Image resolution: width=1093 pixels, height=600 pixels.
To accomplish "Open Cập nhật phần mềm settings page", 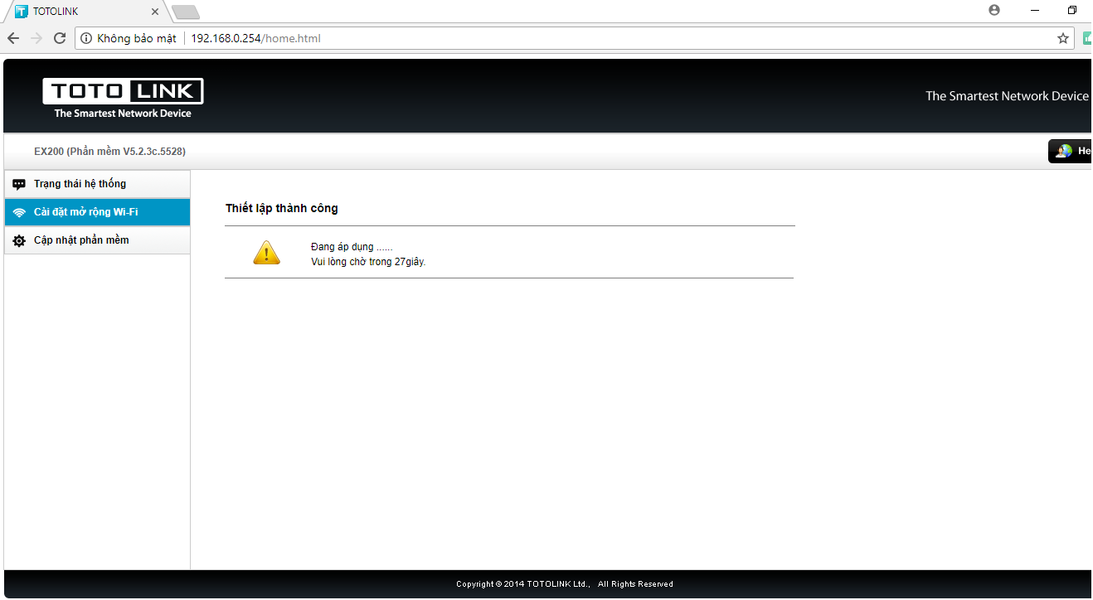I will tap(81, 240).
